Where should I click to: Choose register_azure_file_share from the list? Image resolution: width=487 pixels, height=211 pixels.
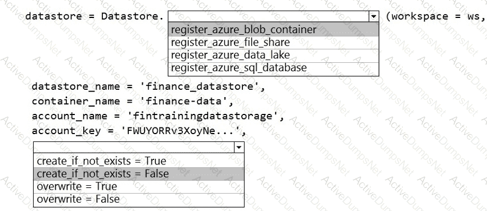[x=273, y=43]
